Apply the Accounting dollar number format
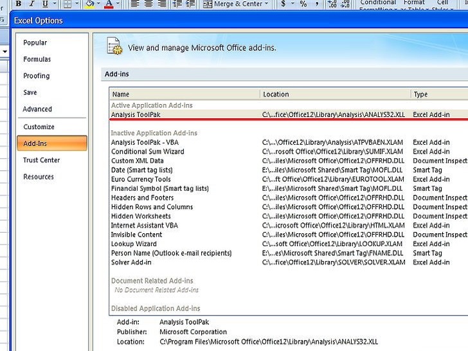468x351 pixels. pos(283,4)
